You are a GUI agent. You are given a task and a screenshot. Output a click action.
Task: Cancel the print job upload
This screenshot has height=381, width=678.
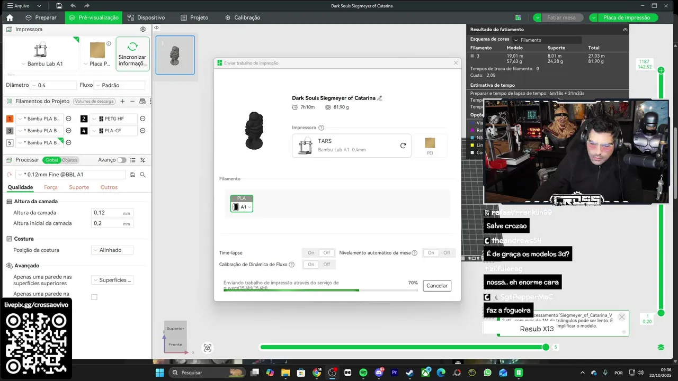pyautogui.click(x=437, y=286)
